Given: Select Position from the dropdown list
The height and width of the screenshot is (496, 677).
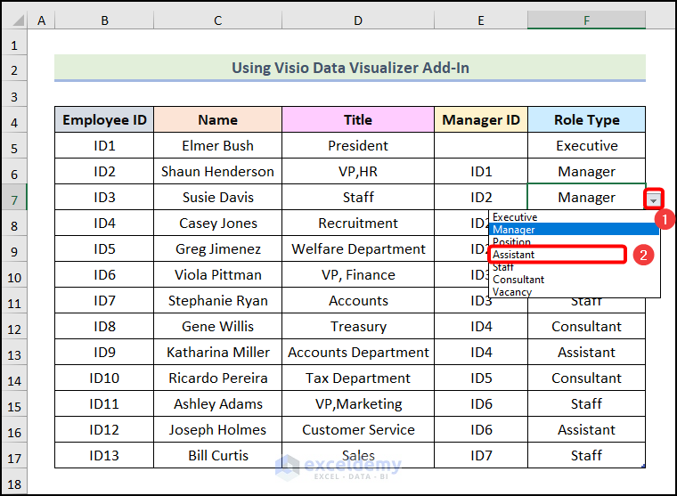Looking at the screenshot, I should (x=511, y=242).
